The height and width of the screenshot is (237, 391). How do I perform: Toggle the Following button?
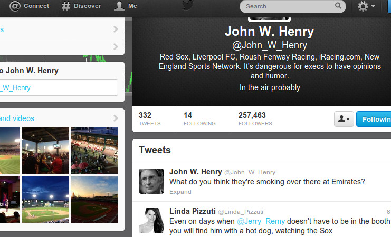374,119
